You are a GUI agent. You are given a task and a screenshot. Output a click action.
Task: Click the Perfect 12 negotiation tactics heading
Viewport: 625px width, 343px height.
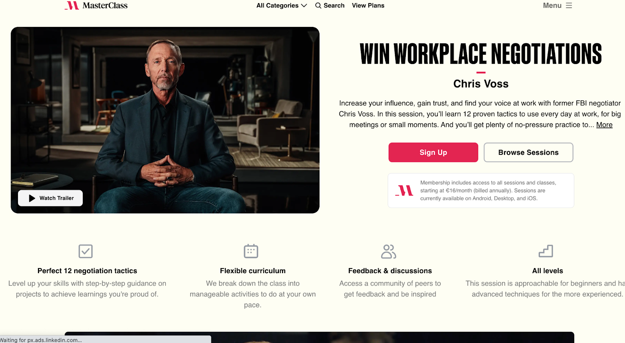87,271
